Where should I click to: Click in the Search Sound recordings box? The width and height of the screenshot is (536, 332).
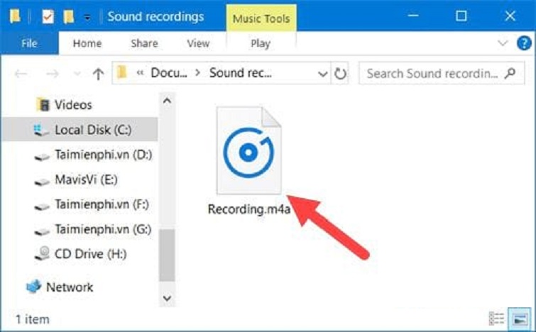click(x=432, y=73)
